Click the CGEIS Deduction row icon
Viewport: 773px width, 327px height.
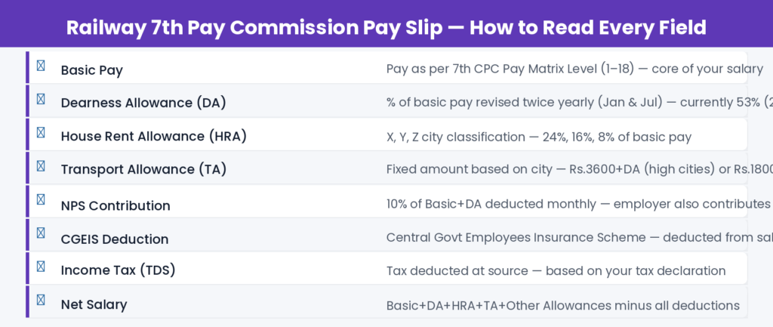[41, 233]
